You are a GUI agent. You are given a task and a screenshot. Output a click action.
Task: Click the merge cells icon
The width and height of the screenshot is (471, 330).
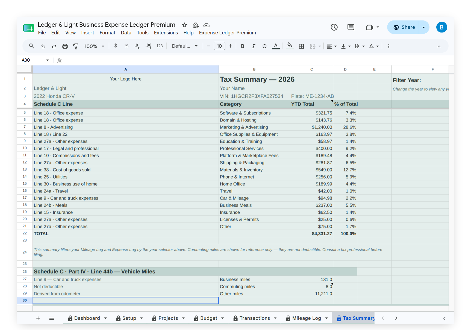coord(313,46)
